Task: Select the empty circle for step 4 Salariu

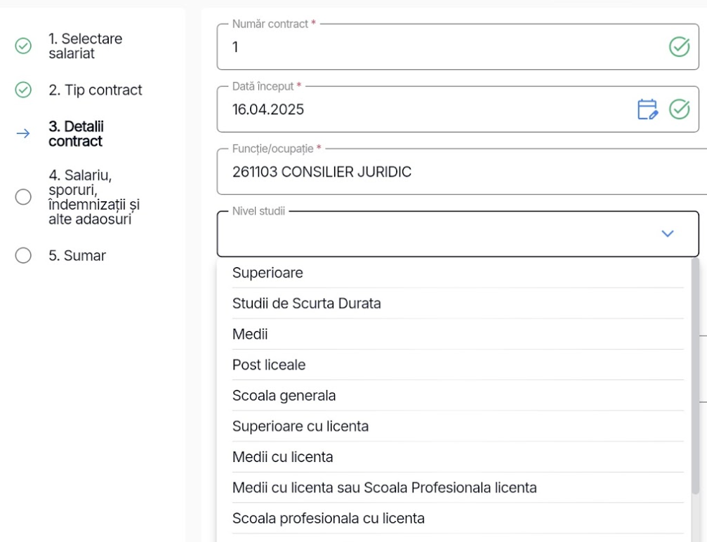Action: tap(23, 197)
